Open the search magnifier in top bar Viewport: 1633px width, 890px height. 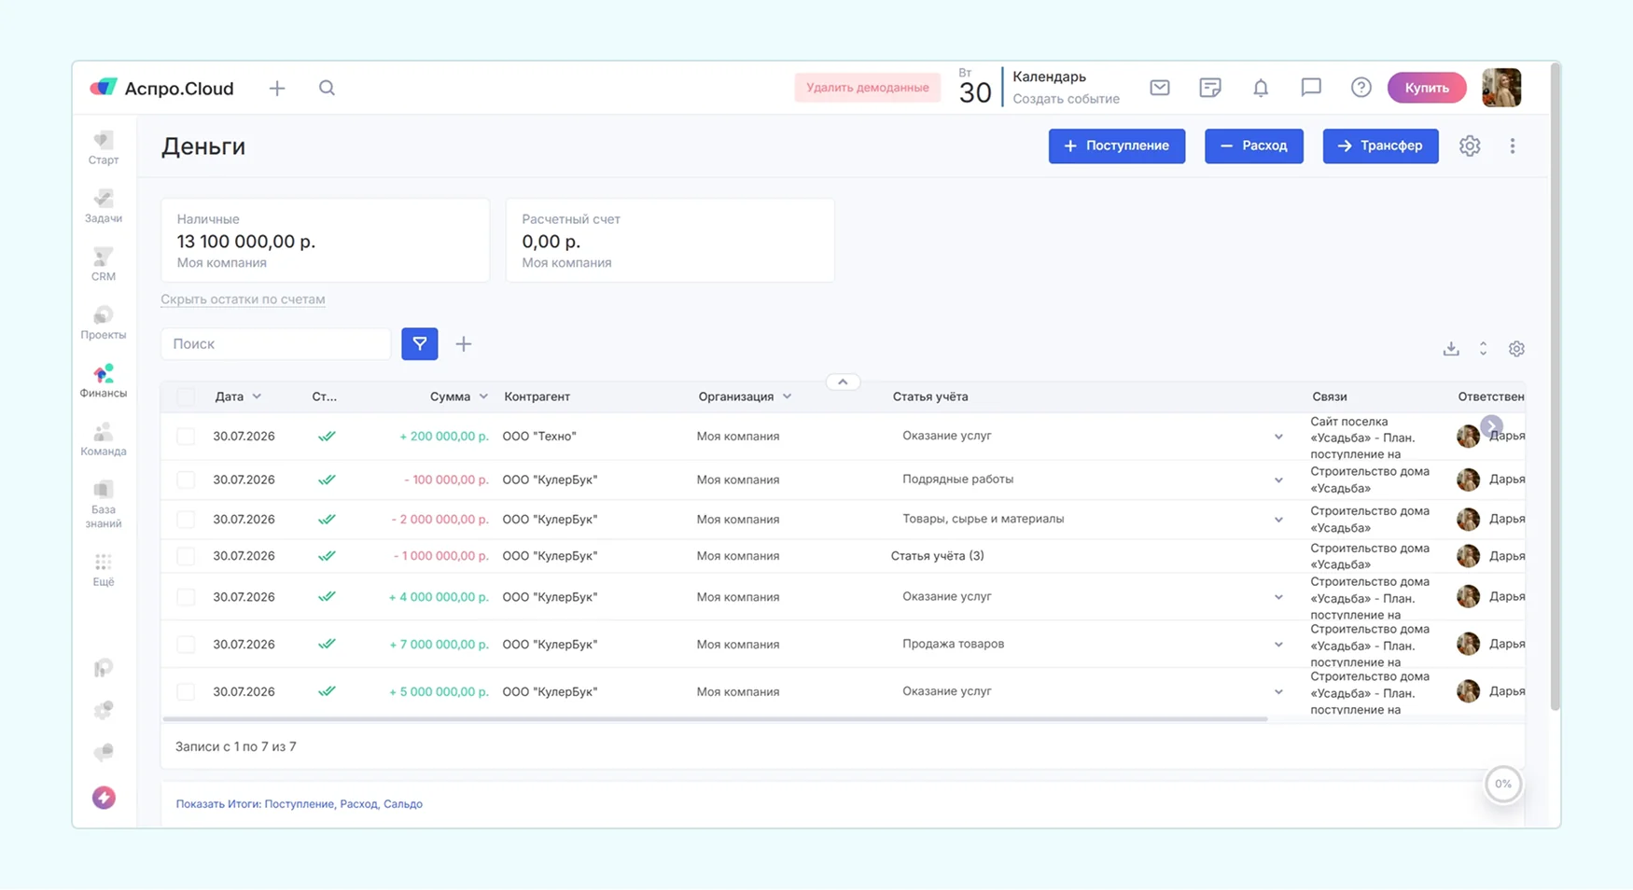coord(327,88)
